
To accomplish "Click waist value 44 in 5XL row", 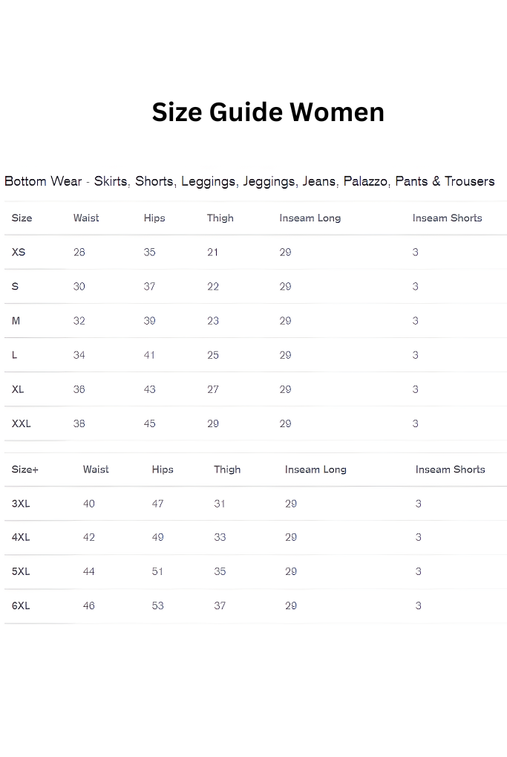I will click(x=89, y=571).
